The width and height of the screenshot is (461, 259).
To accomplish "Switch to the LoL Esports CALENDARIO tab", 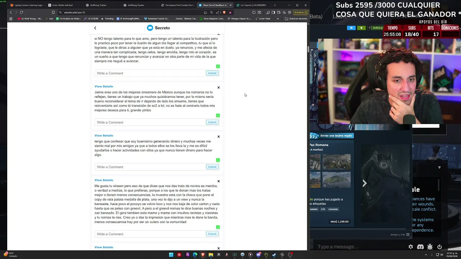I will (x=252, y=5).
